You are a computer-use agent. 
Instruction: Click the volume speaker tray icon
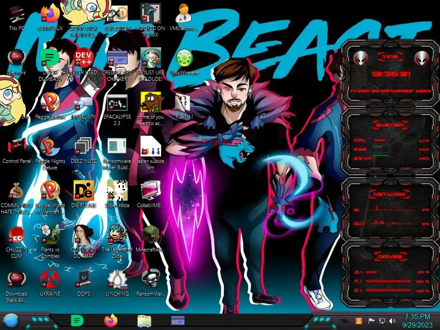click(392, 321)
